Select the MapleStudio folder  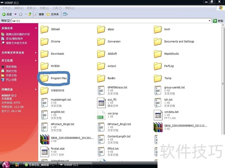click(x=166, y=54)
